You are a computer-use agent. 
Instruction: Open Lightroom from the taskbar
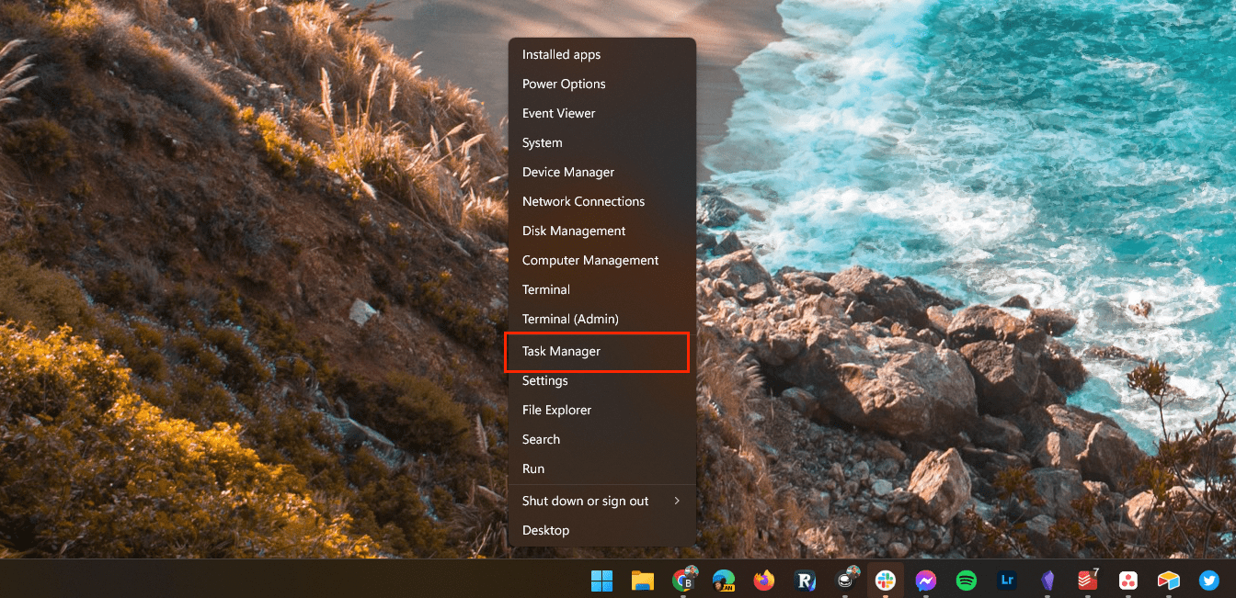pos(1007,581)
